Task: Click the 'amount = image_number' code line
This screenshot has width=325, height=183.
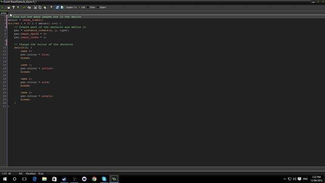Action: pyautogui.click(x=25, y=20)
